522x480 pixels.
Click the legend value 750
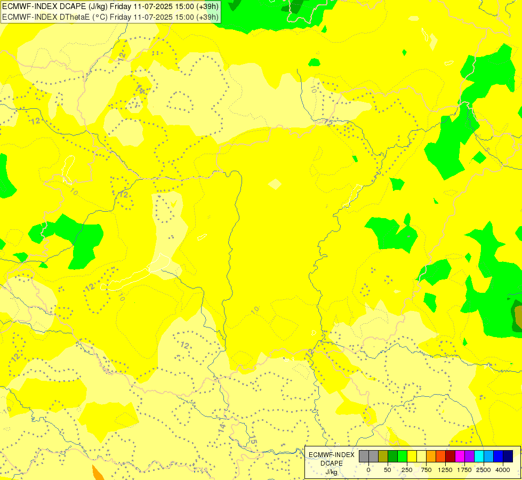426,470
